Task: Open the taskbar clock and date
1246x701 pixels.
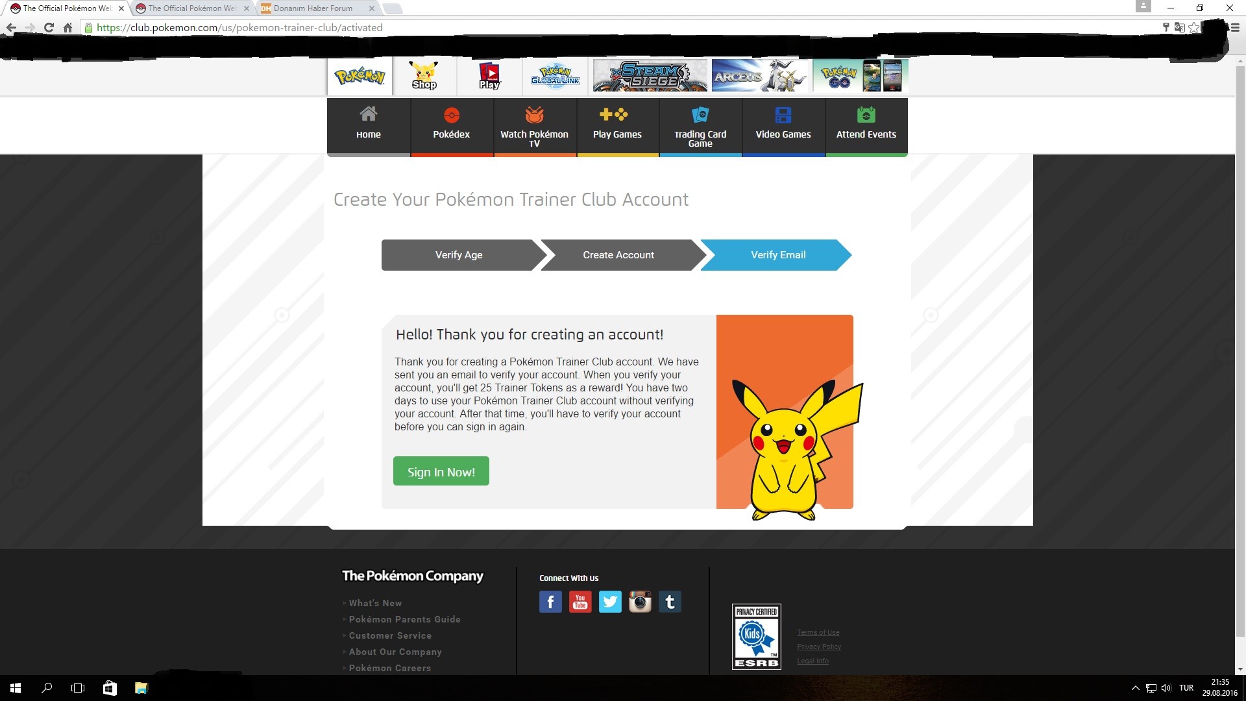Action: pos(1219,688)
